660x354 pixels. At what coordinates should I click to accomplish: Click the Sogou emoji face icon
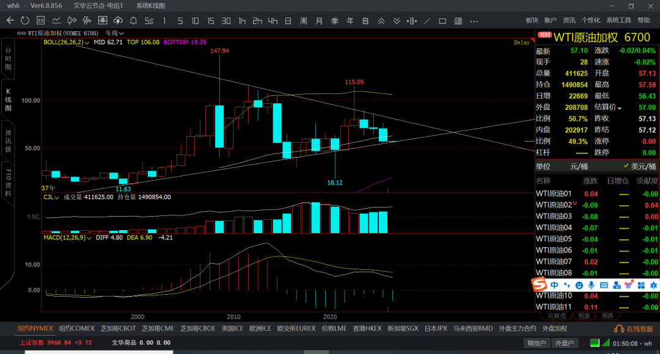pyautogui.click(x=579, y=286)
